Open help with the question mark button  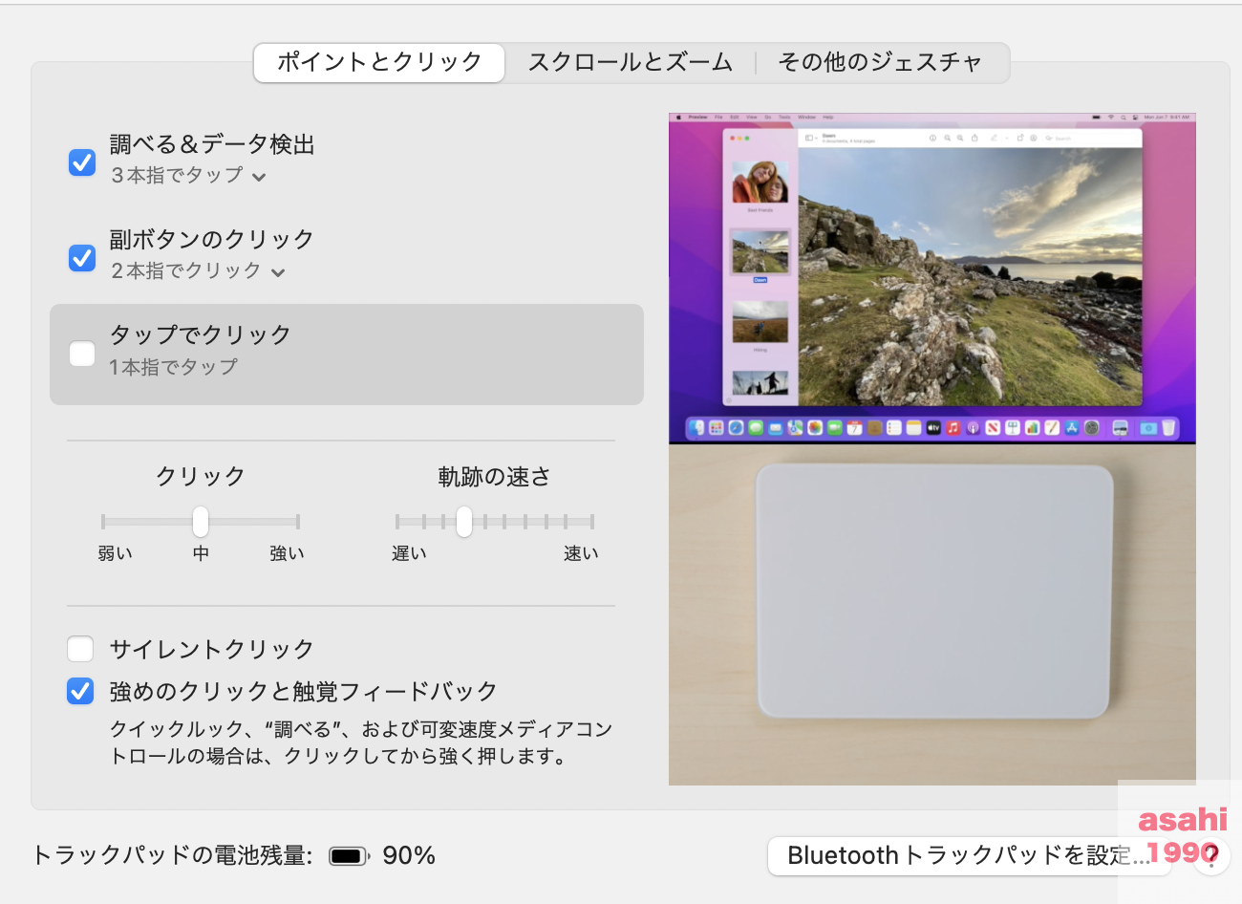1211,855
